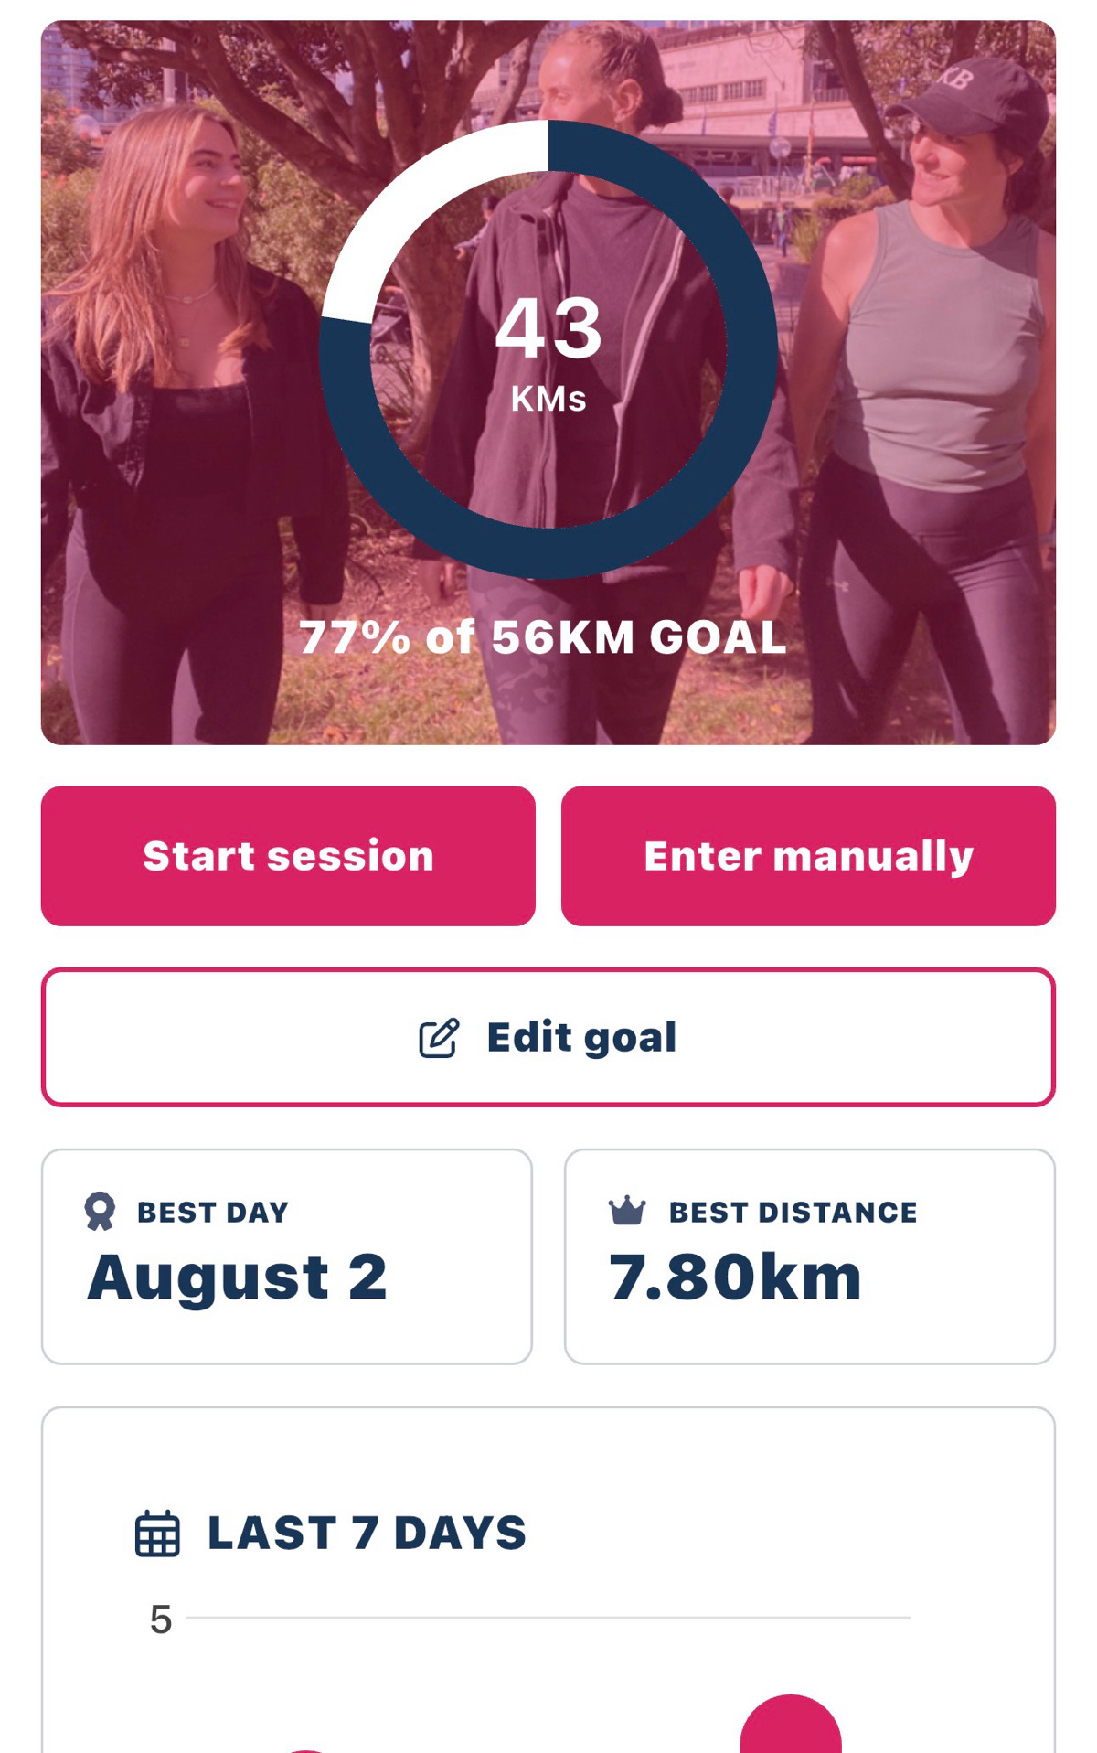Click the Last 7 Days calendar icon

click(x=157, y=1534)
